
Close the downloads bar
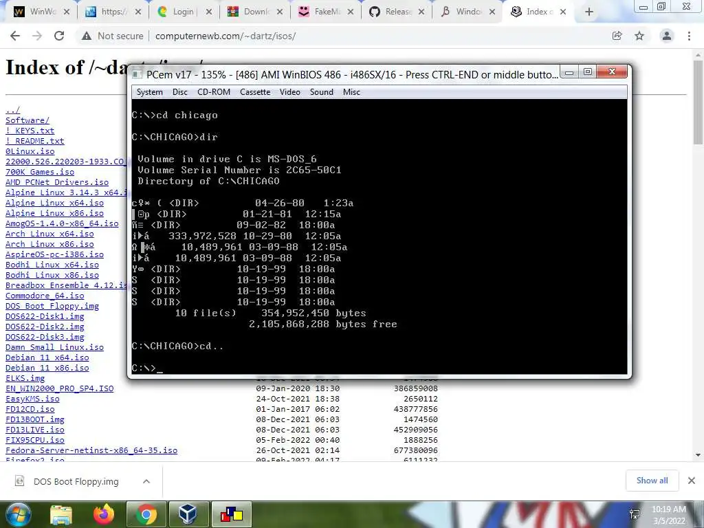click(x=692, y=481)
